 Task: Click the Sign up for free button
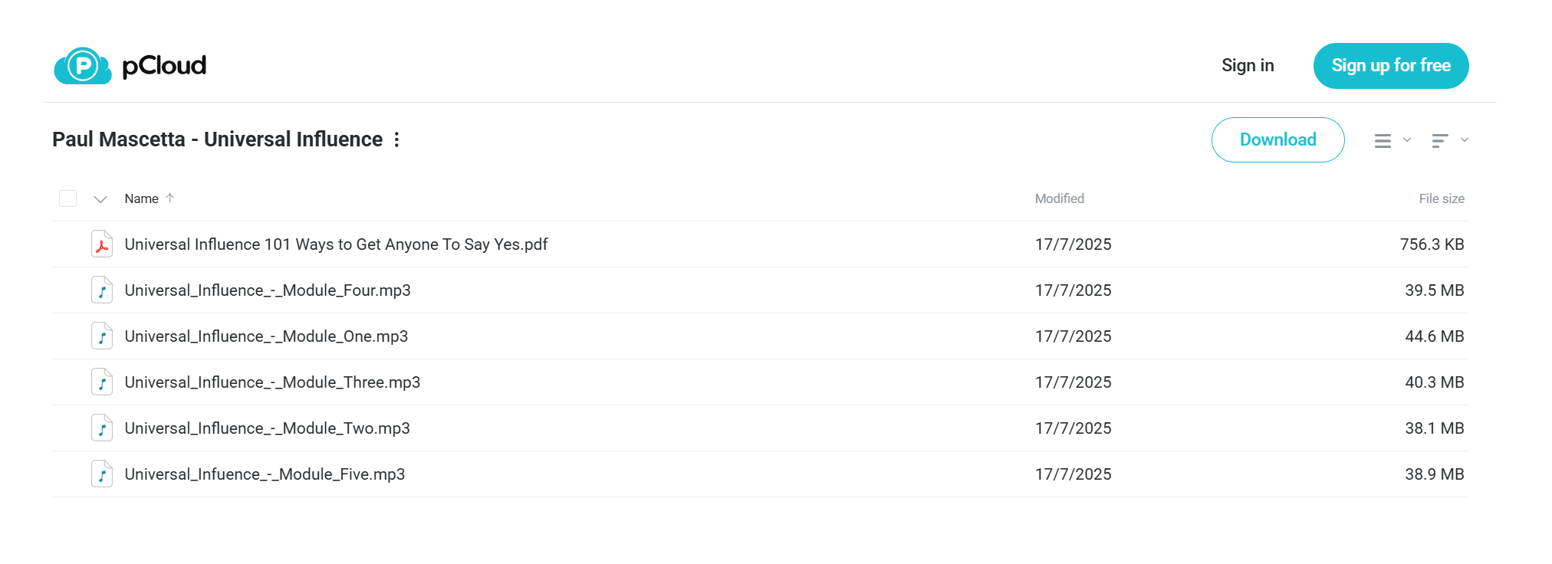click(x=1391, y=66)
